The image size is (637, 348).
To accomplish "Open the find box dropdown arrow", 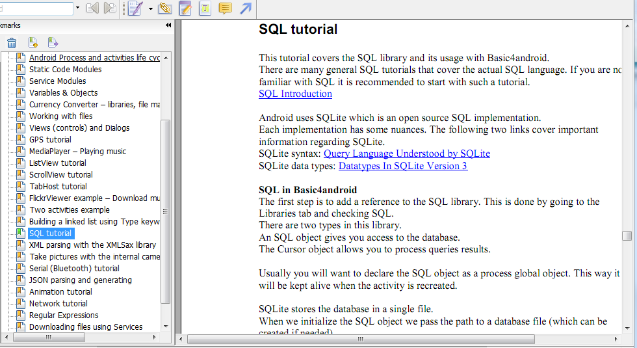I will pyautogui.click(x=77, y=8).
